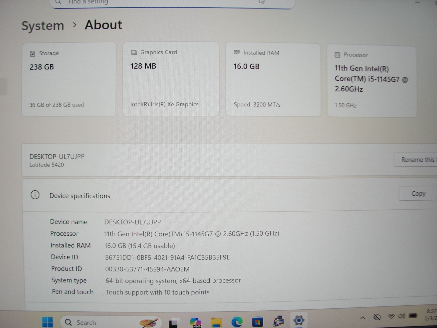Screen dimensions: 437x328
Task: Click the search magnifier in Settings
Action: [x=58, y=2]
